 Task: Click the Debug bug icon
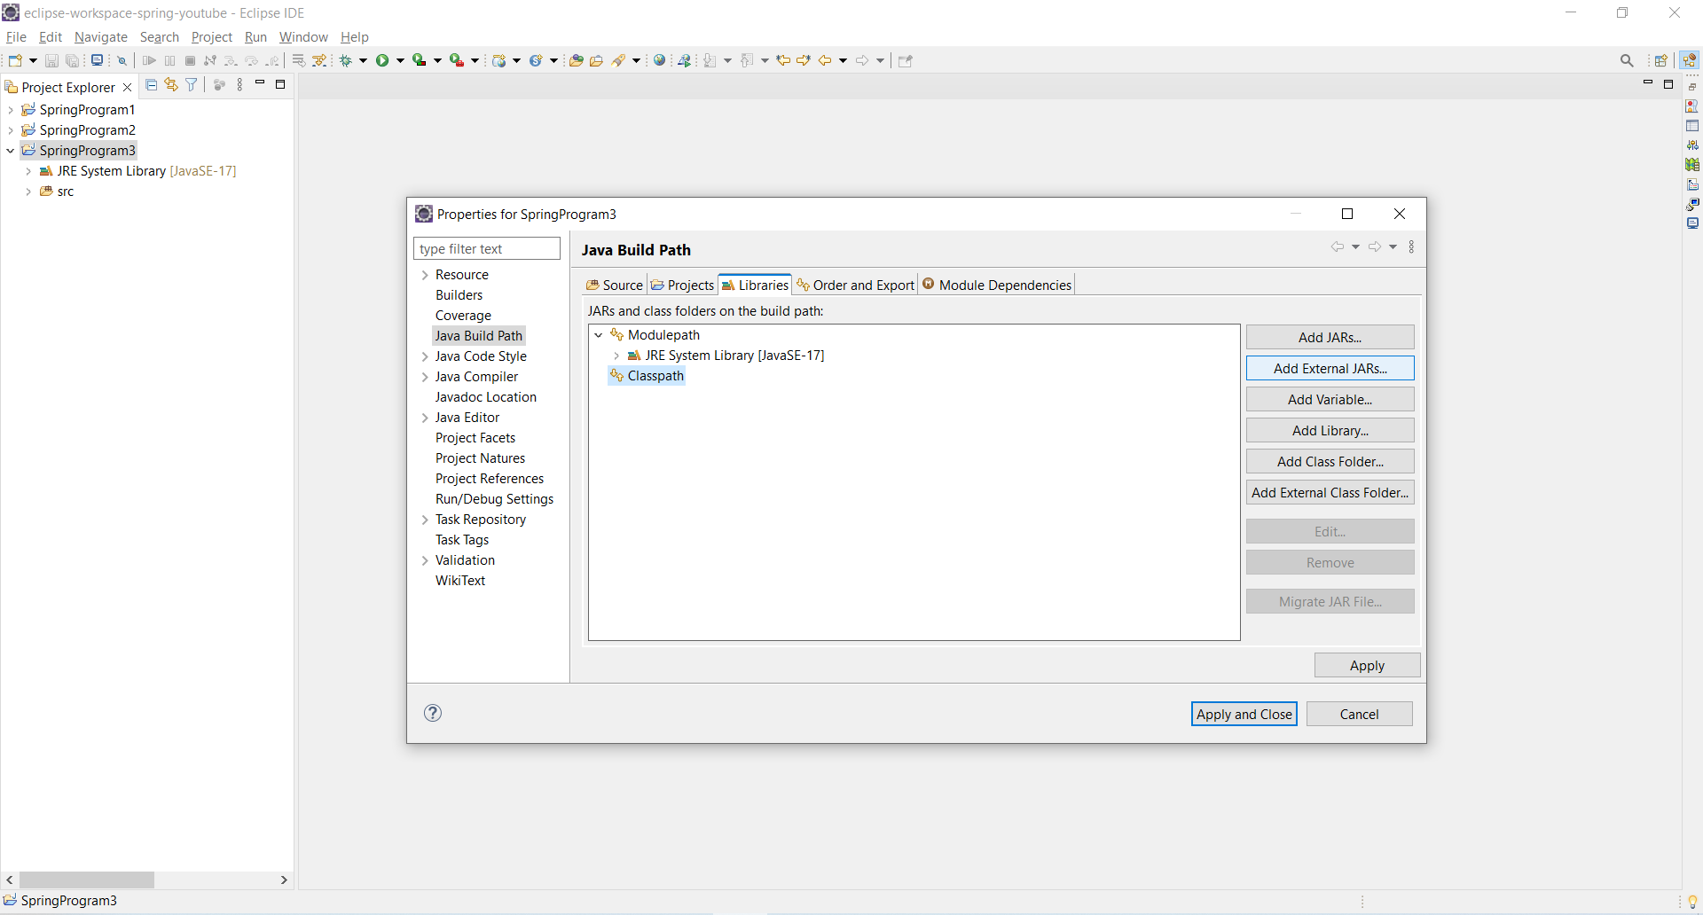coord(346,60)
